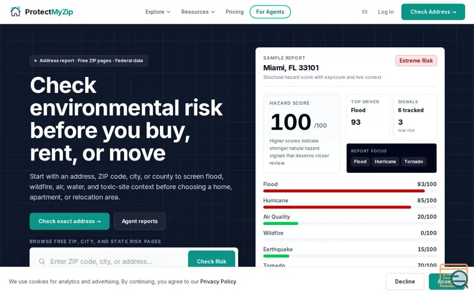Click the ProtectMyZip house logo icon
The width and height of the screenshot is (474, 296).
point(15,12)
